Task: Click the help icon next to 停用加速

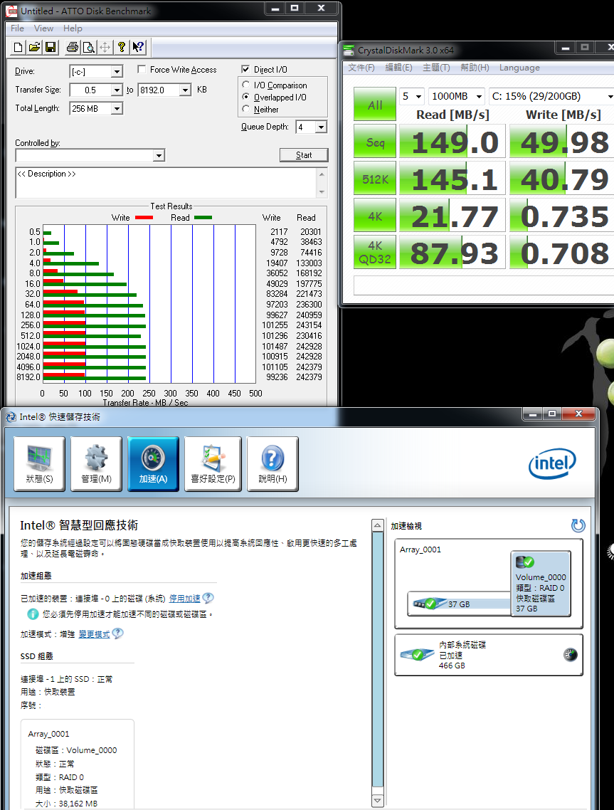Action: 208,598
